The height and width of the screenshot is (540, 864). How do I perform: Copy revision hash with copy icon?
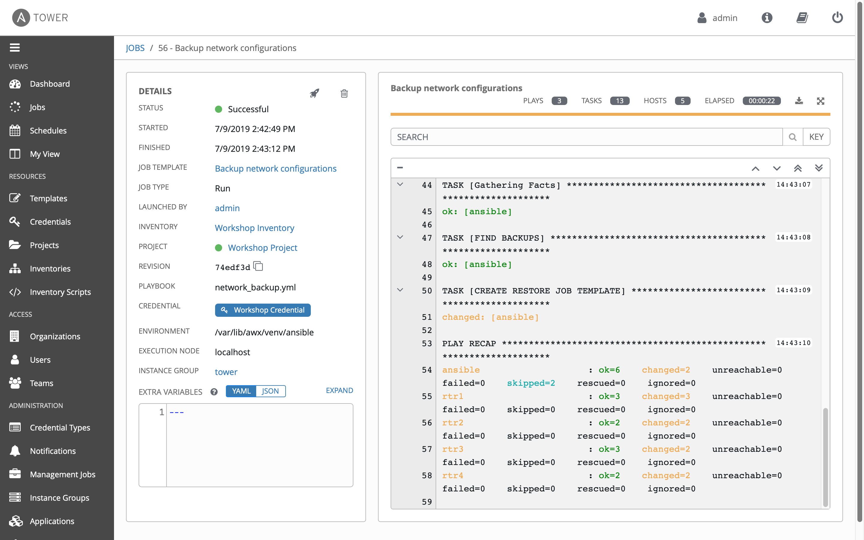tap(258, 266)
